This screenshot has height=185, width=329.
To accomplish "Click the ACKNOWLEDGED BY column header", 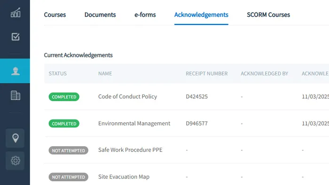I will click(x=264, y=74).
